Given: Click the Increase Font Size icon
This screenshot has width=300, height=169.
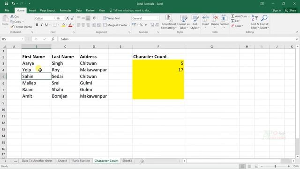Looking at the screenshot, I should (x=67, y=18).
